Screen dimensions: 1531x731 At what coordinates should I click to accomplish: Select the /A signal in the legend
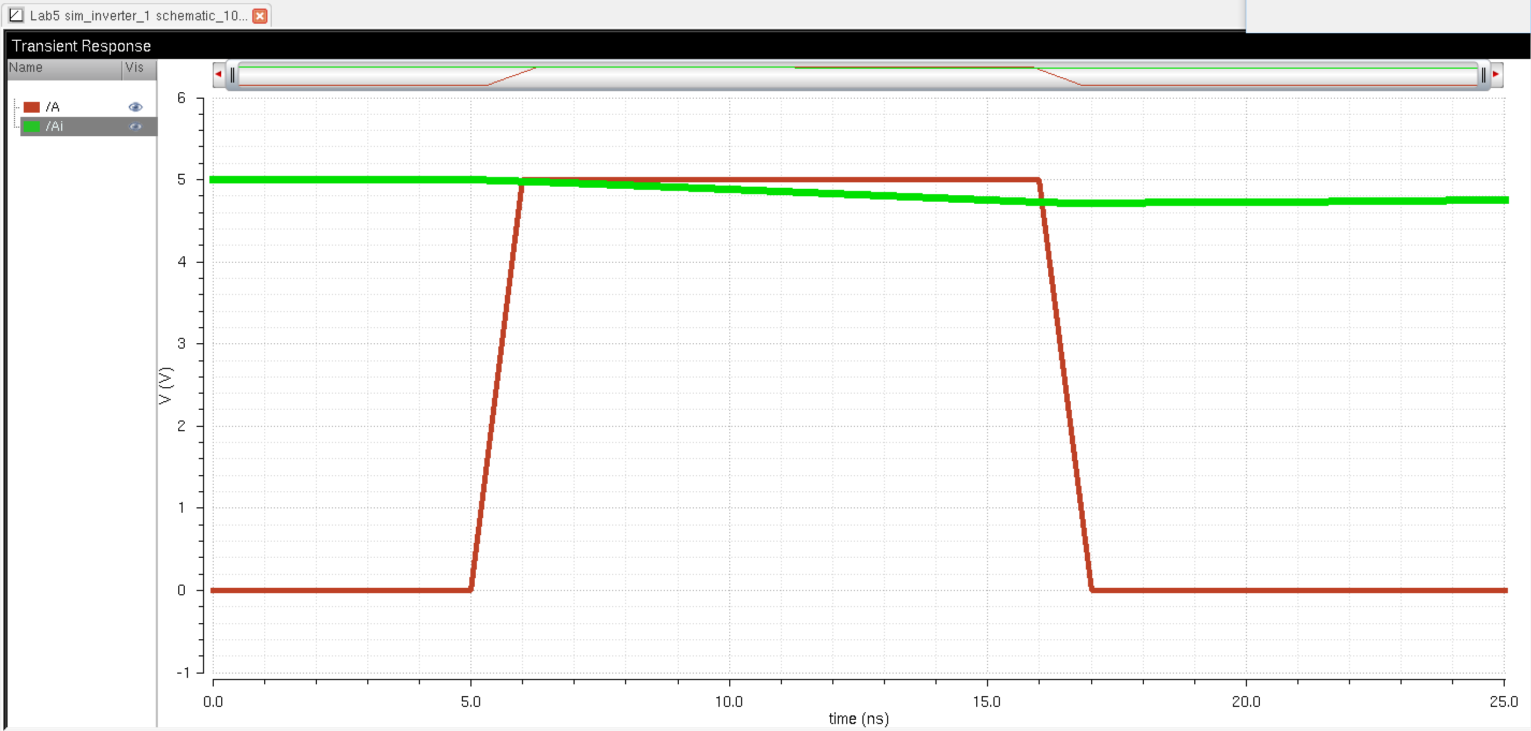click(53, 107)
